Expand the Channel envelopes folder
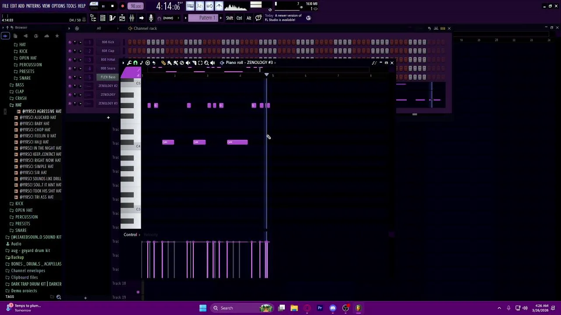Screen dimensions: 561x315 pos(28,270)
